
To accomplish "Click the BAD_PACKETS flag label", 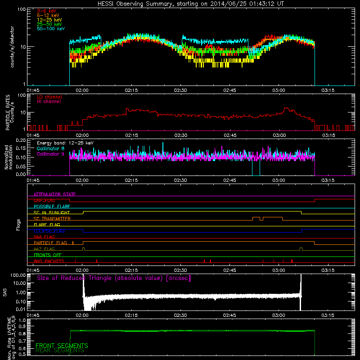I will [x=49, y=261].
